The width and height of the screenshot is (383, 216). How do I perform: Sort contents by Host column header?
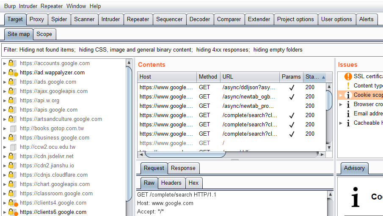coord(167,77)
